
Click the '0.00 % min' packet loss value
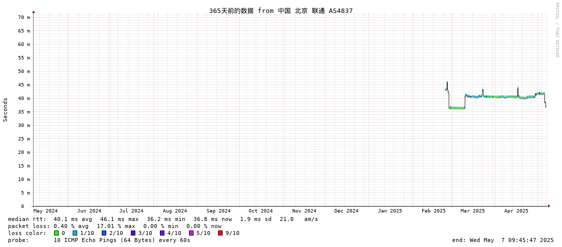point(162,226)
